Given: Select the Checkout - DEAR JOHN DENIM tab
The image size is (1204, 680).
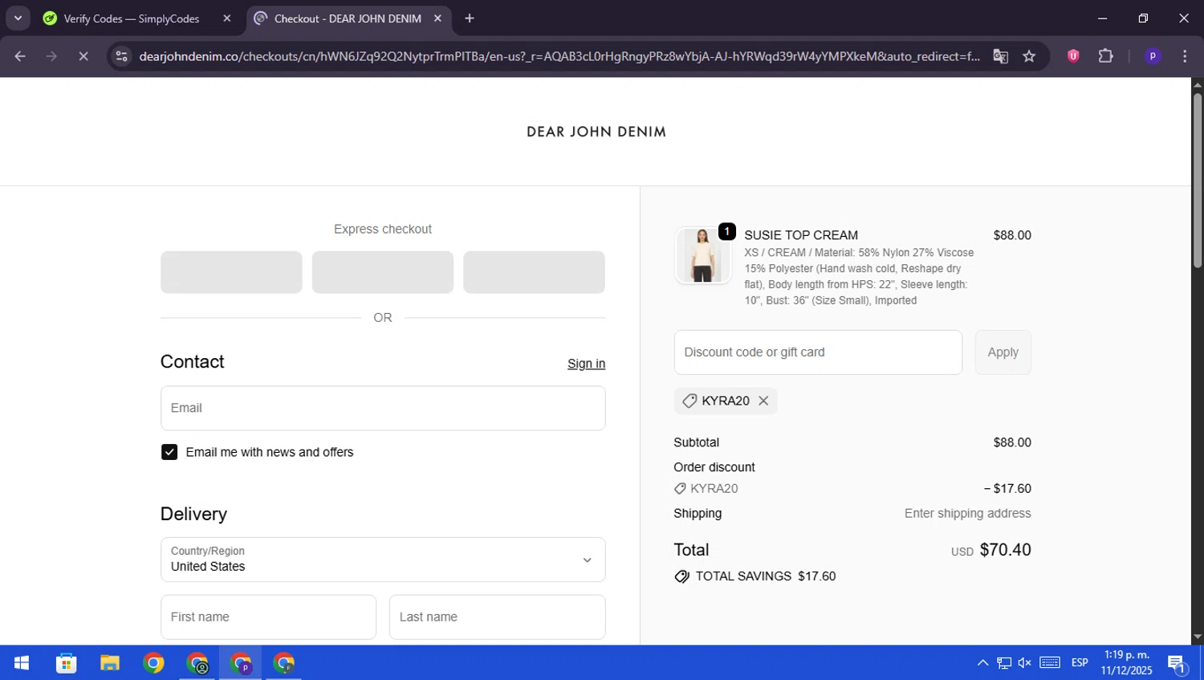Looking at the screenshot, I should [x=348, y=18].
